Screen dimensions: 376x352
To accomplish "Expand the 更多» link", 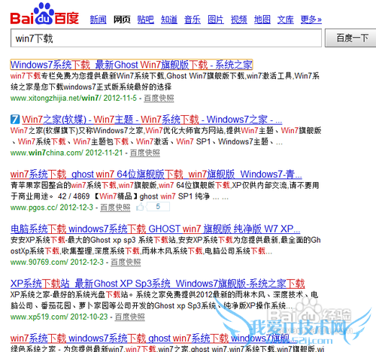I will (x=311, y=20).
